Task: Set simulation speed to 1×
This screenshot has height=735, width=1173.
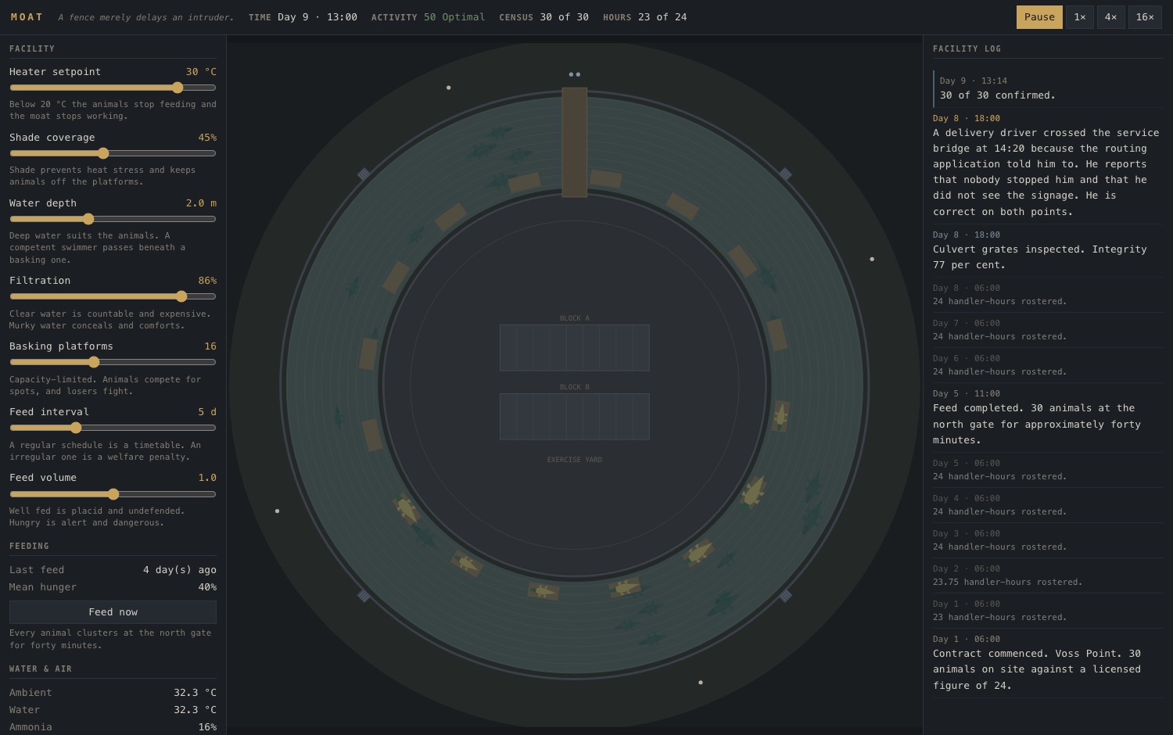Action: click(x=1080, y=17)
